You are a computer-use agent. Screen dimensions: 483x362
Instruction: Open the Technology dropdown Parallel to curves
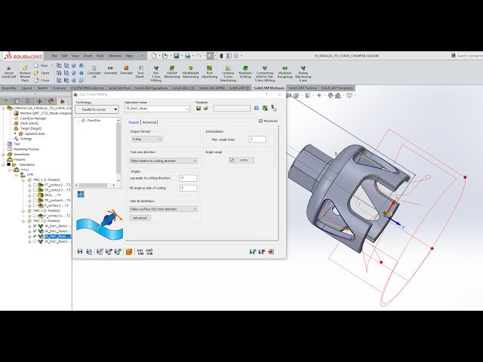tap(97, 109)
